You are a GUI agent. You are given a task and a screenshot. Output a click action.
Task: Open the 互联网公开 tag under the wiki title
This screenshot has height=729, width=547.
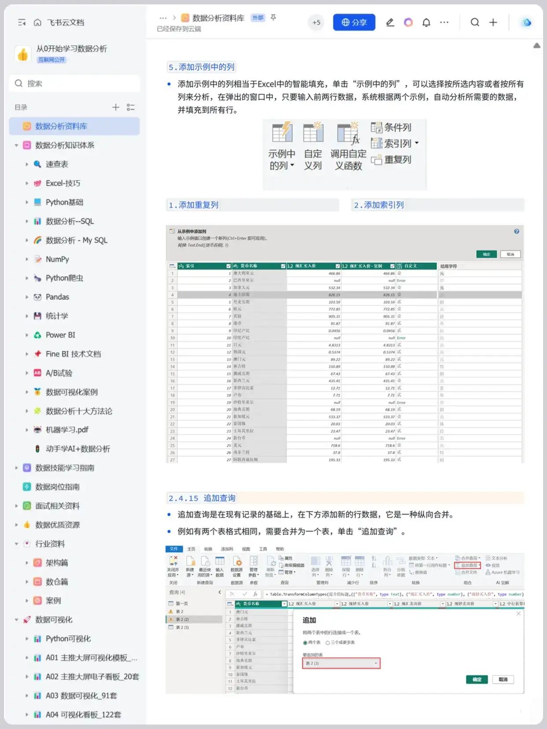pos(52,60)
